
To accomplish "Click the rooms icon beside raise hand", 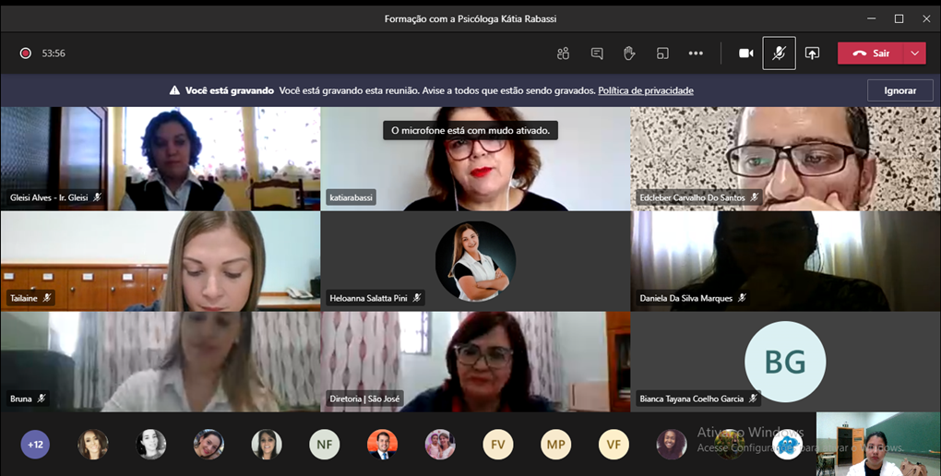I will (662, 54).
